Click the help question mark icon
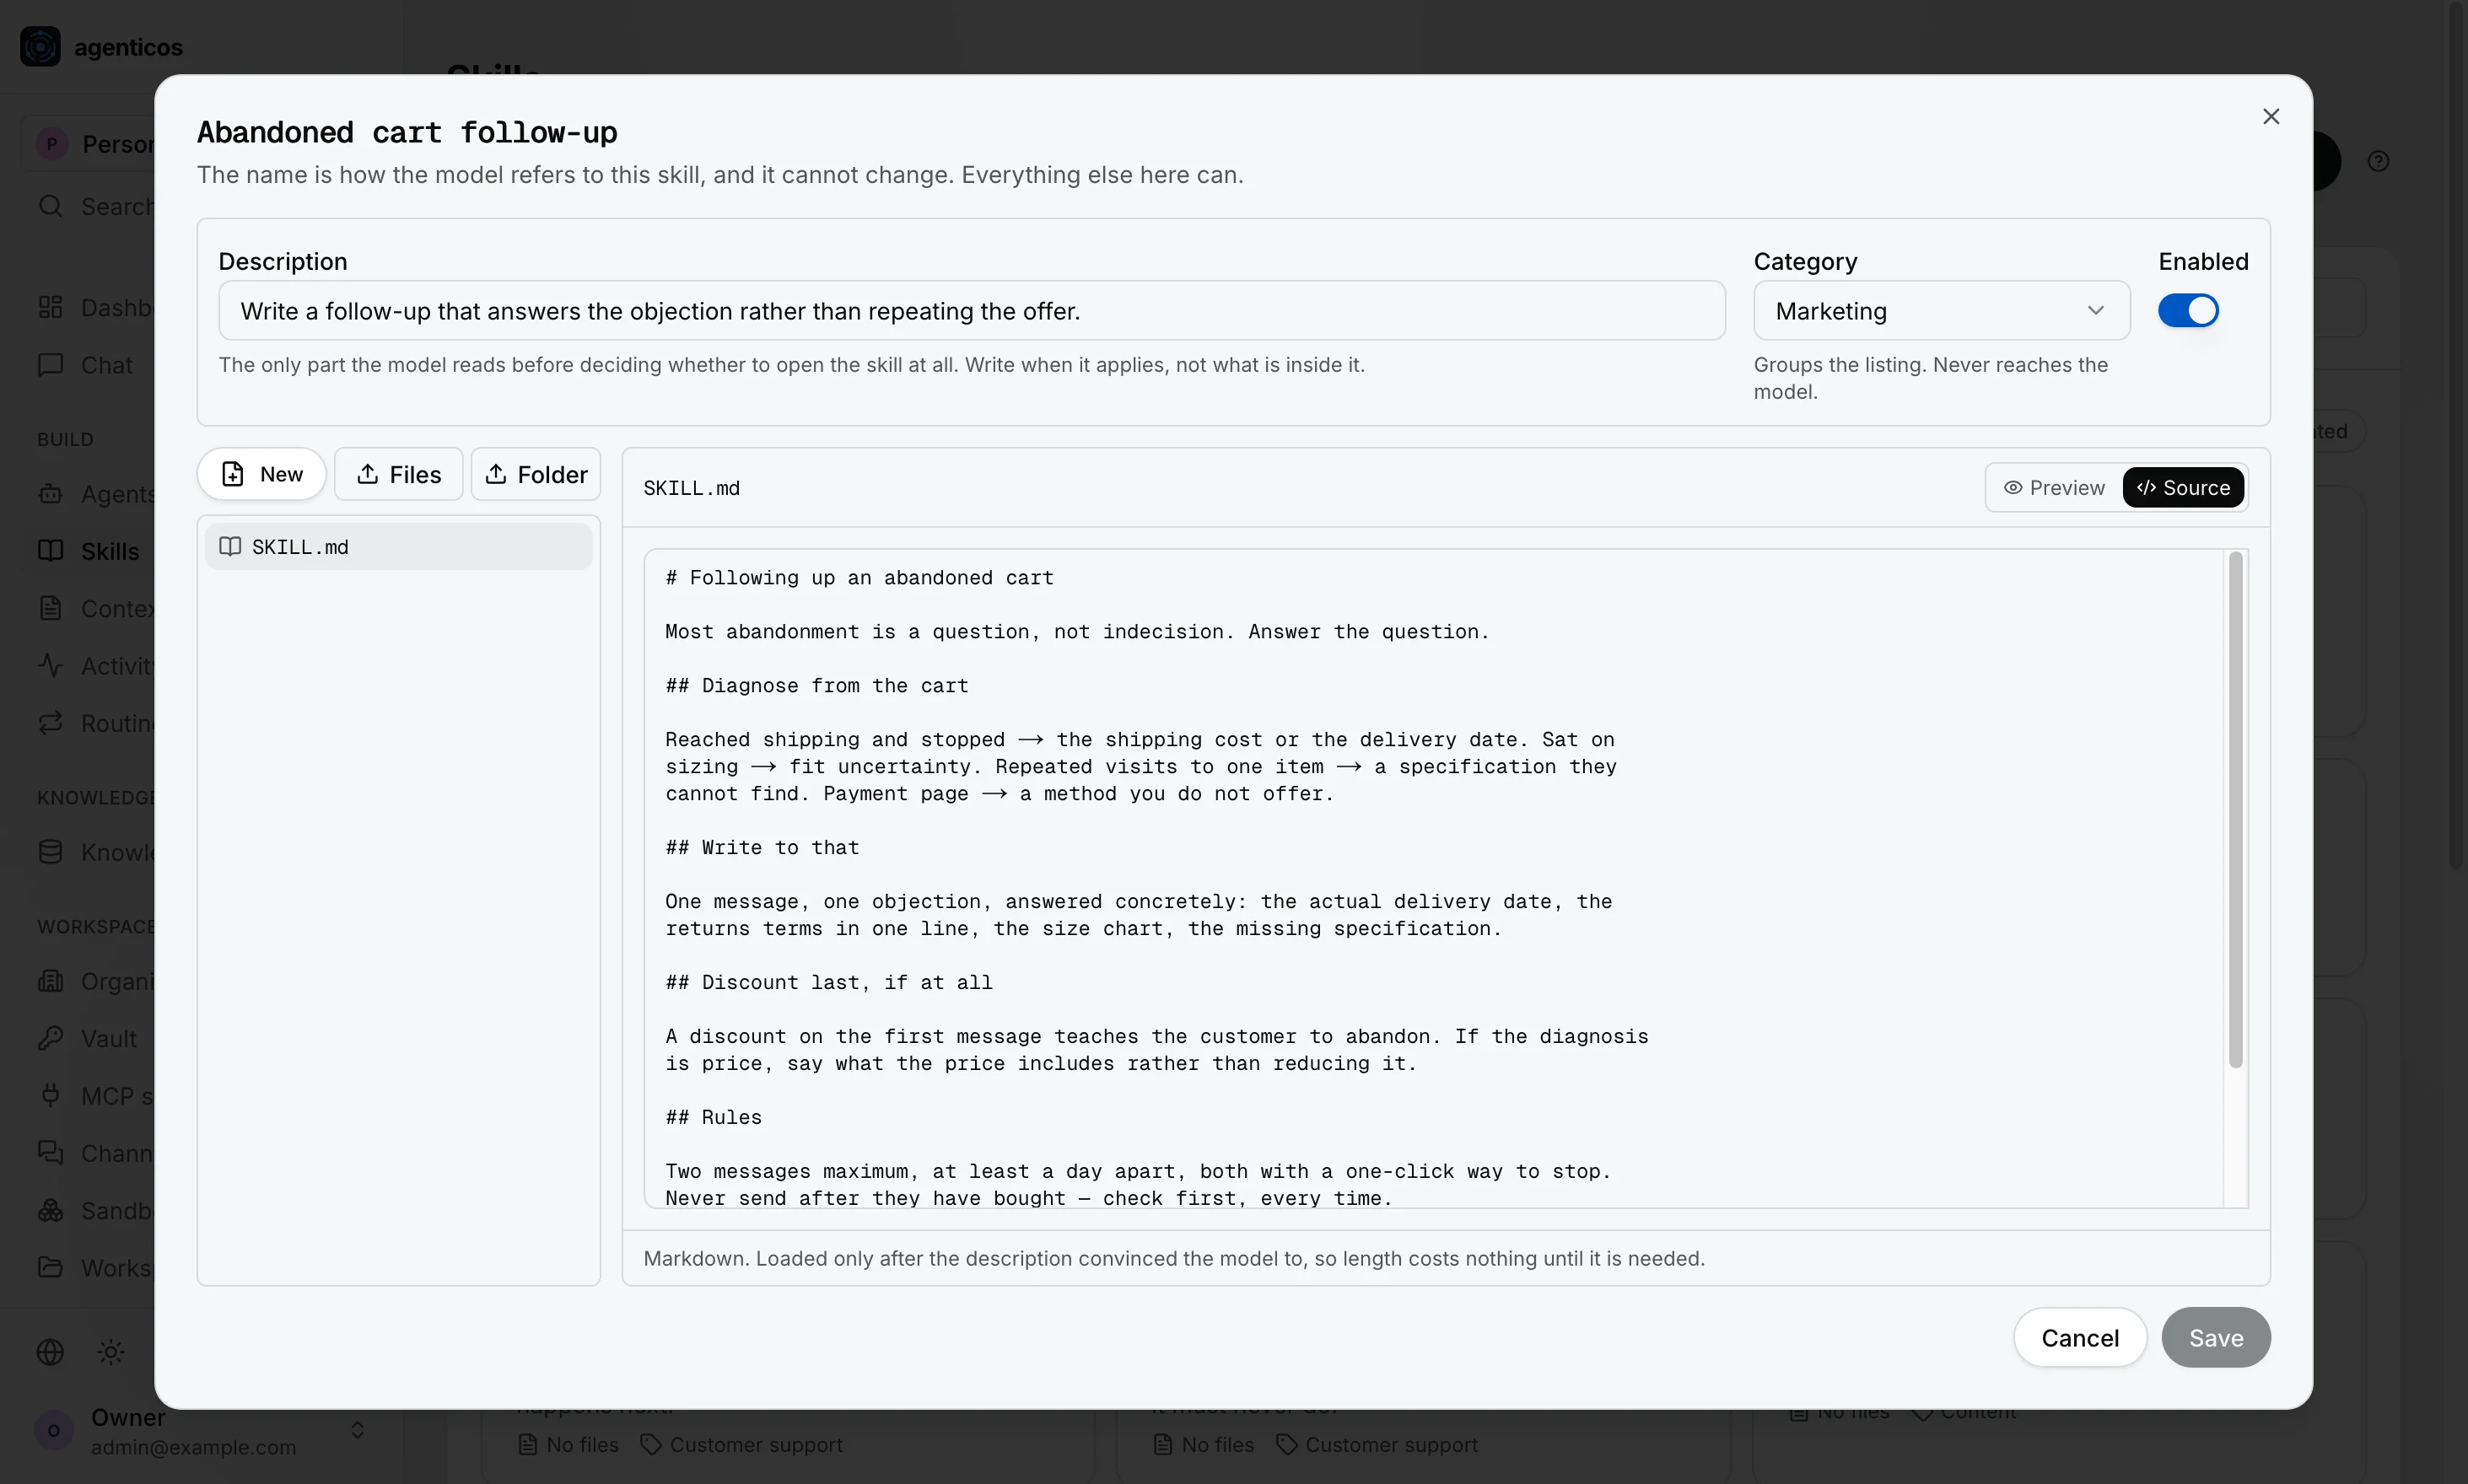Viewport: 2468px width, 1484px height. [x=2379, y=161]
